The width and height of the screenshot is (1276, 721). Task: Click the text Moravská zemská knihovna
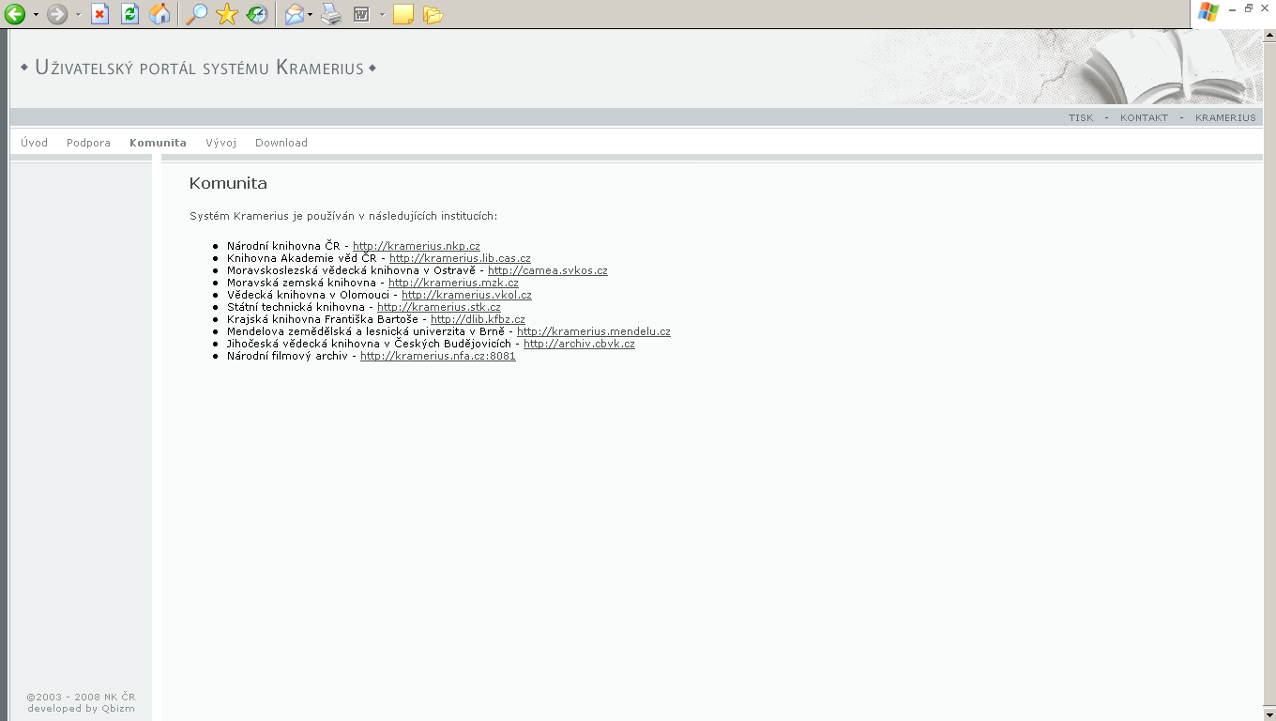301,283
